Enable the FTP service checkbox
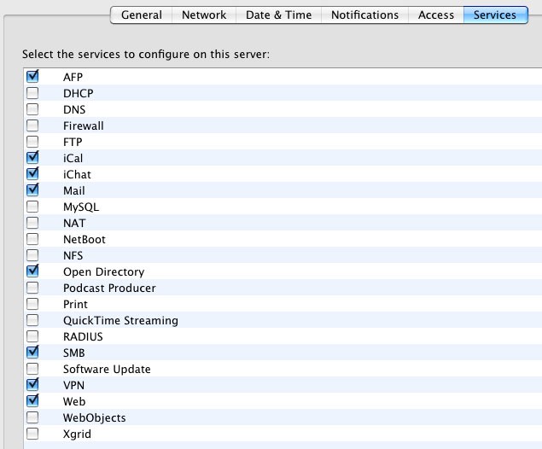 [32, 142]
